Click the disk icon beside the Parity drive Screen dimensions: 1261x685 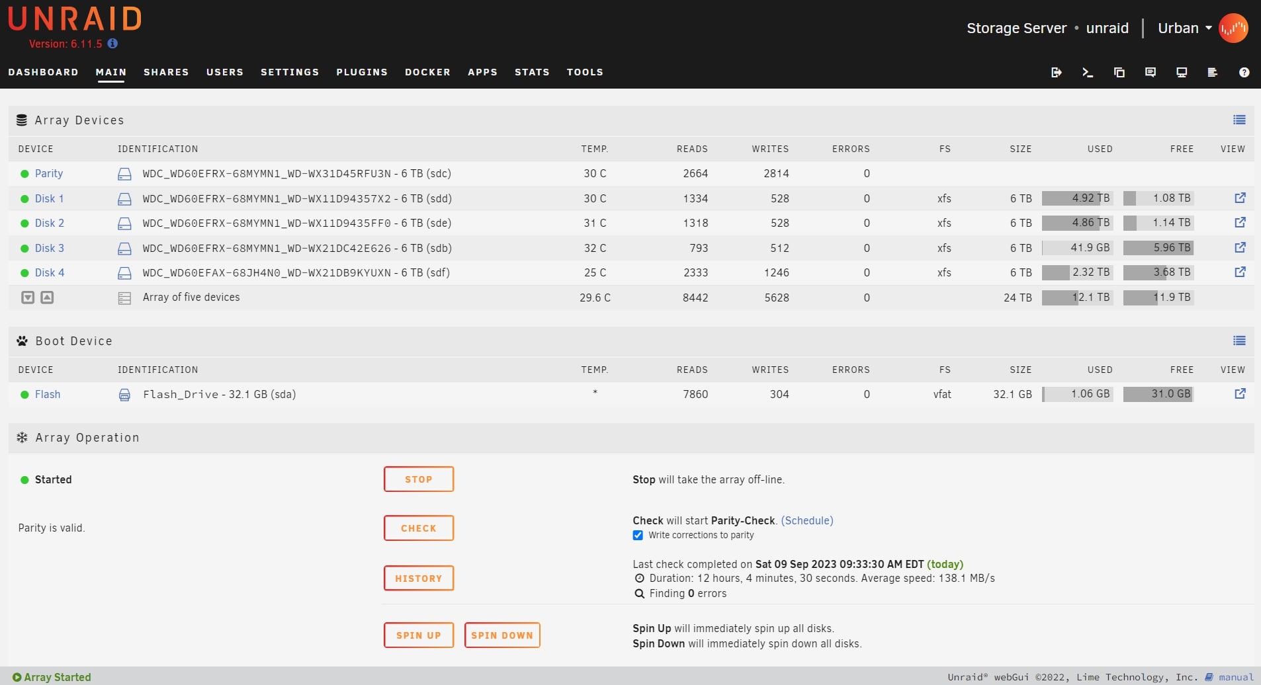[125, 173]
